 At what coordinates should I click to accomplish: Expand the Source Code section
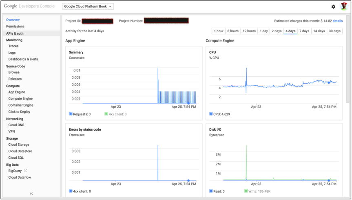(15, 66)
